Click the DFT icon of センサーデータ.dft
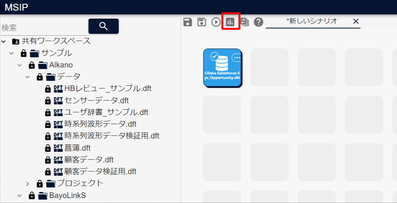The image size is (397, 203). click(x=58, y=101)
